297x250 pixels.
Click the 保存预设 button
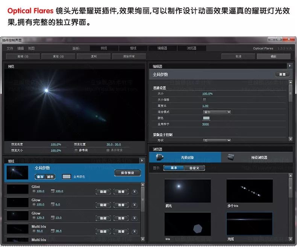tap(127, 173)
